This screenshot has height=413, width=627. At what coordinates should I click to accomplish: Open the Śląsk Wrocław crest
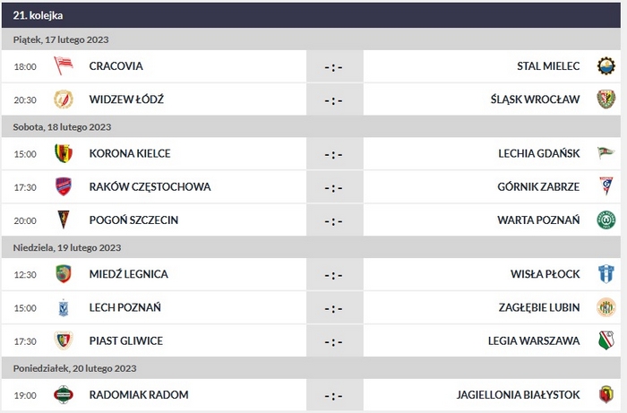click(606, 99)
